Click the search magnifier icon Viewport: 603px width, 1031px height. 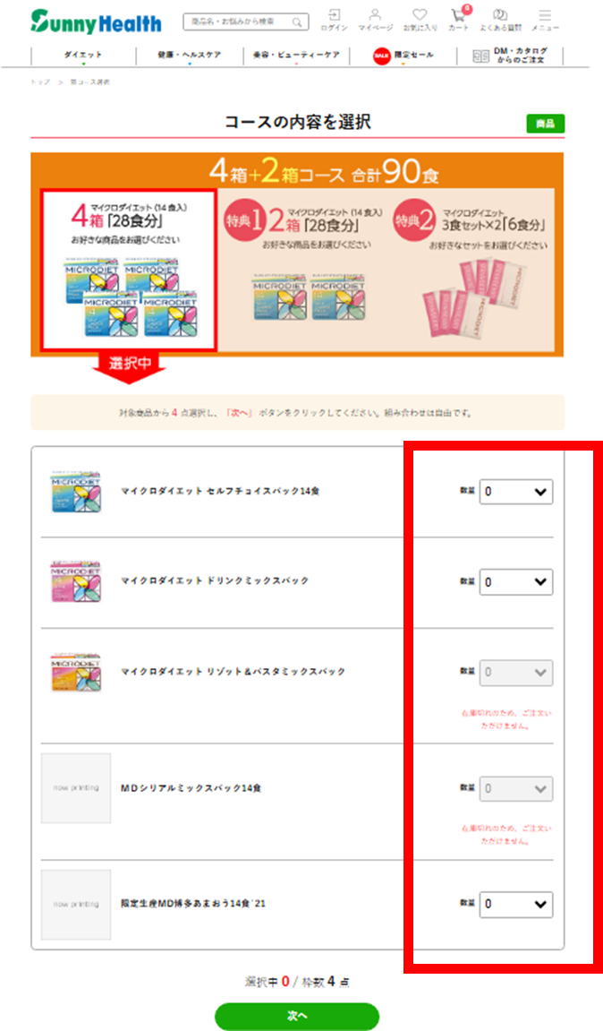click(297, 22)
